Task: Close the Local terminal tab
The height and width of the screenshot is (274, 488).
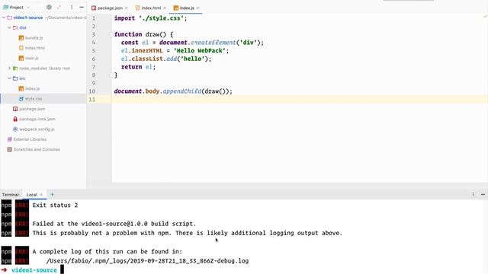Action: 41,195
